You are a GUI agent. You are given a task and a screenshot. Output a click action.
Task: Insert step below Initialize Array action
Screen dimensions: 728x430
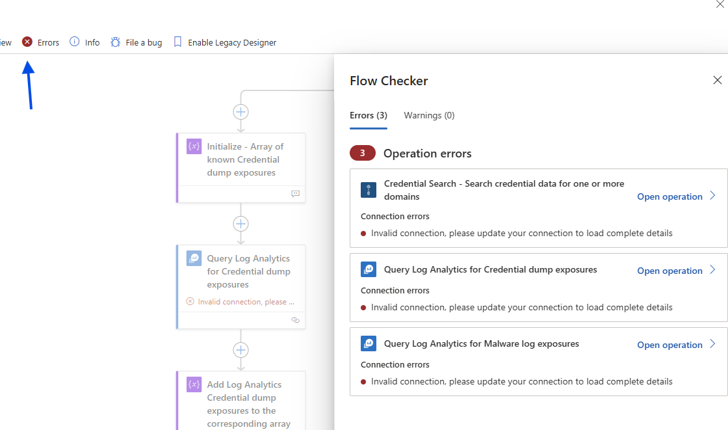[x=240, y=224]
